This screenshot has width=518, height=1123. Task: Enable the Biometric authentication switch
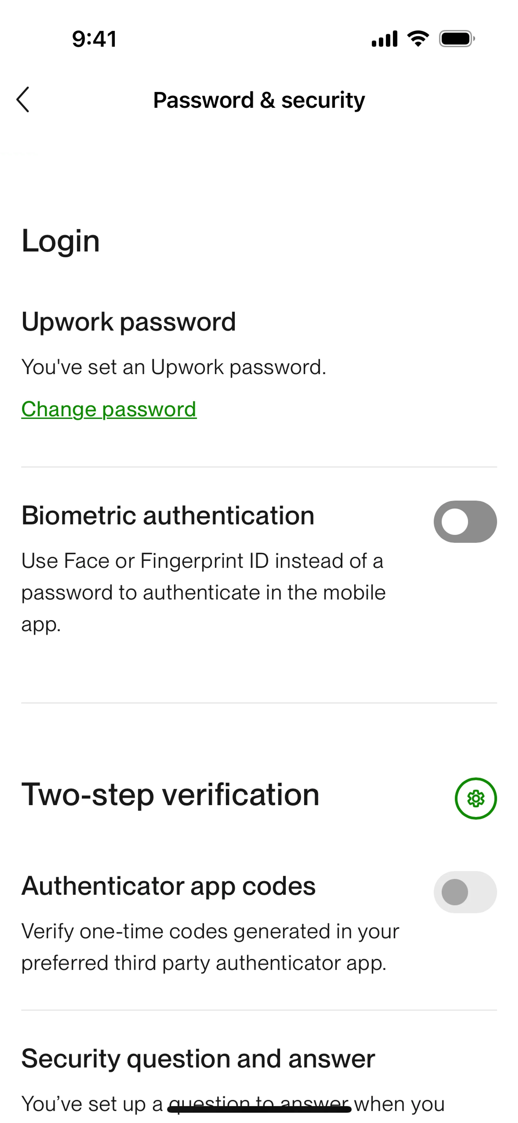coord(465,521)
